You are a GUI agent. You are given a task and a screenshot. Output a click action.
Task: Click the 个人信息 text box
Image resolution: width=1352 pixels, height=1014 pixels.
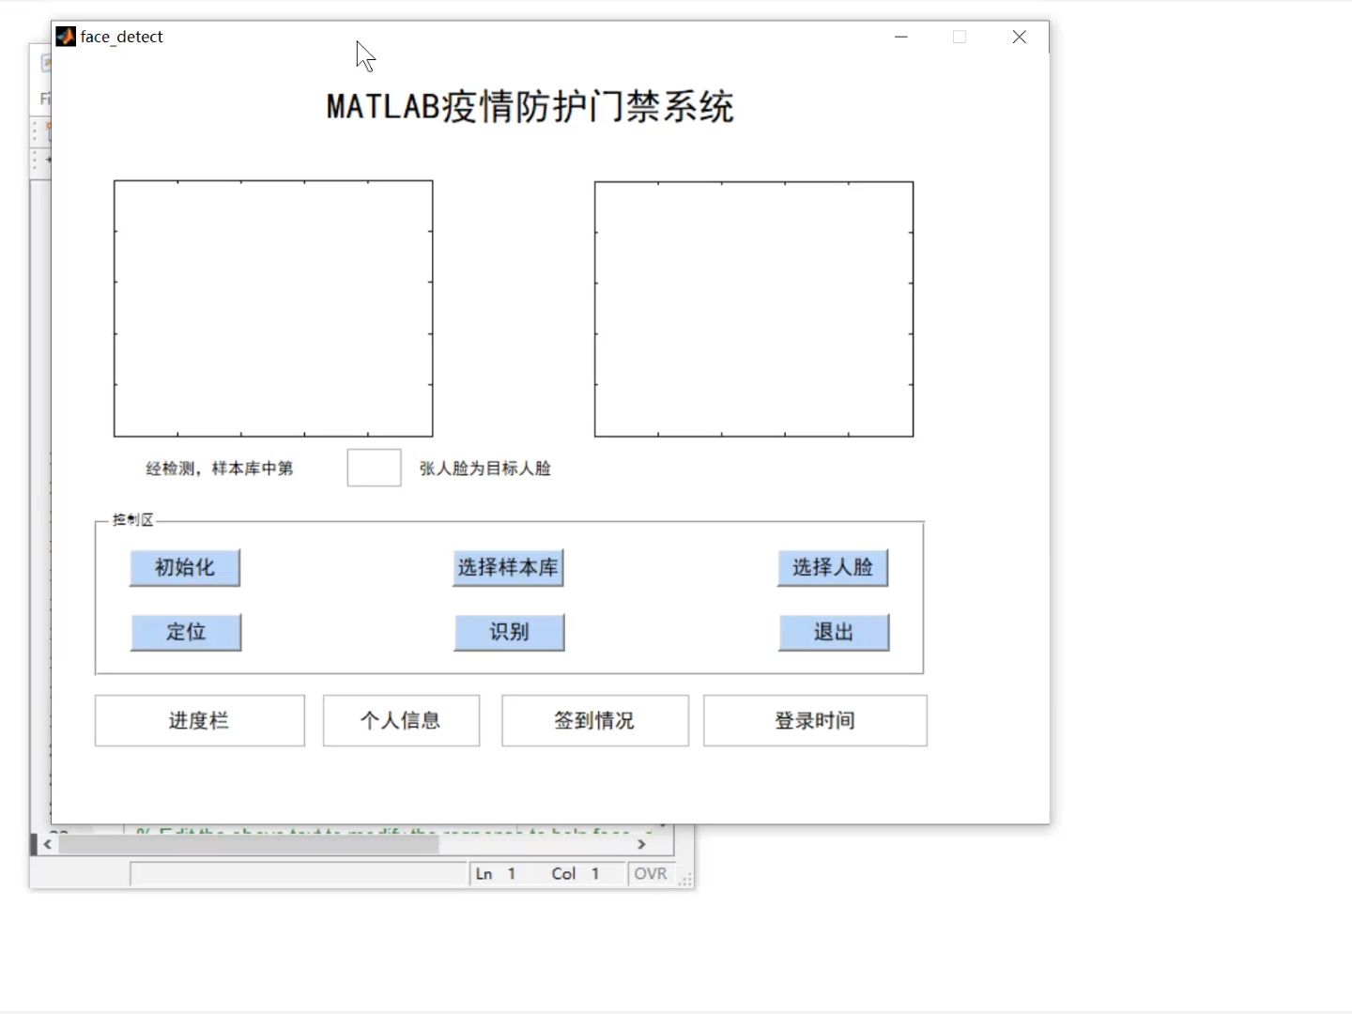click(402, 721)
